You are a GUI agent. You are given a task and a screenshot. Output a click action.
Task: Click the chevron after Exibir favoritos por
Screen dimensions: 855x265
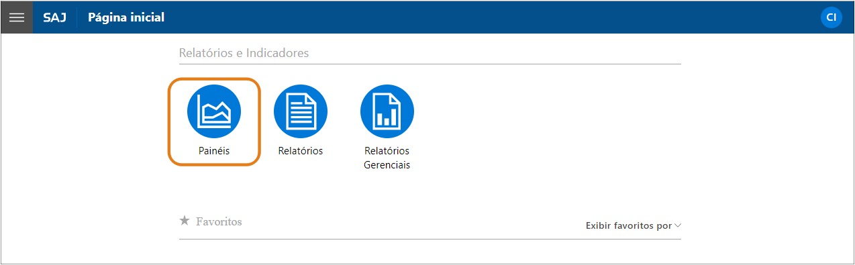click(x=678, y=225)
